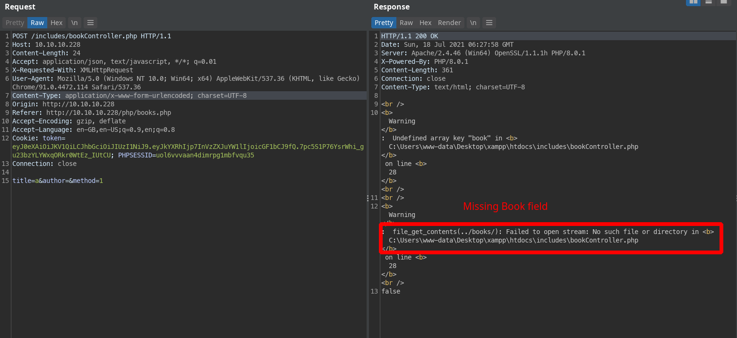Click the Server: Apache/2.4.46 header line
The image size is (737, 338).
tap(483, 53)
